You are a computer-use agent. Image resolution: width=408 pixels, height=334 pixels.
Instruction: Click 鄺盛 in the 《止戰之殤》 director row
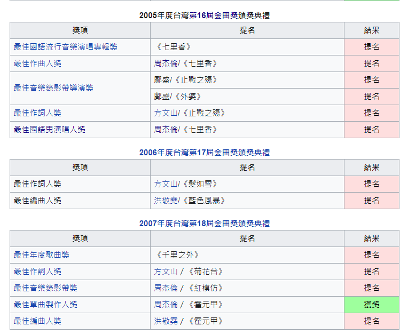(162, 80)
